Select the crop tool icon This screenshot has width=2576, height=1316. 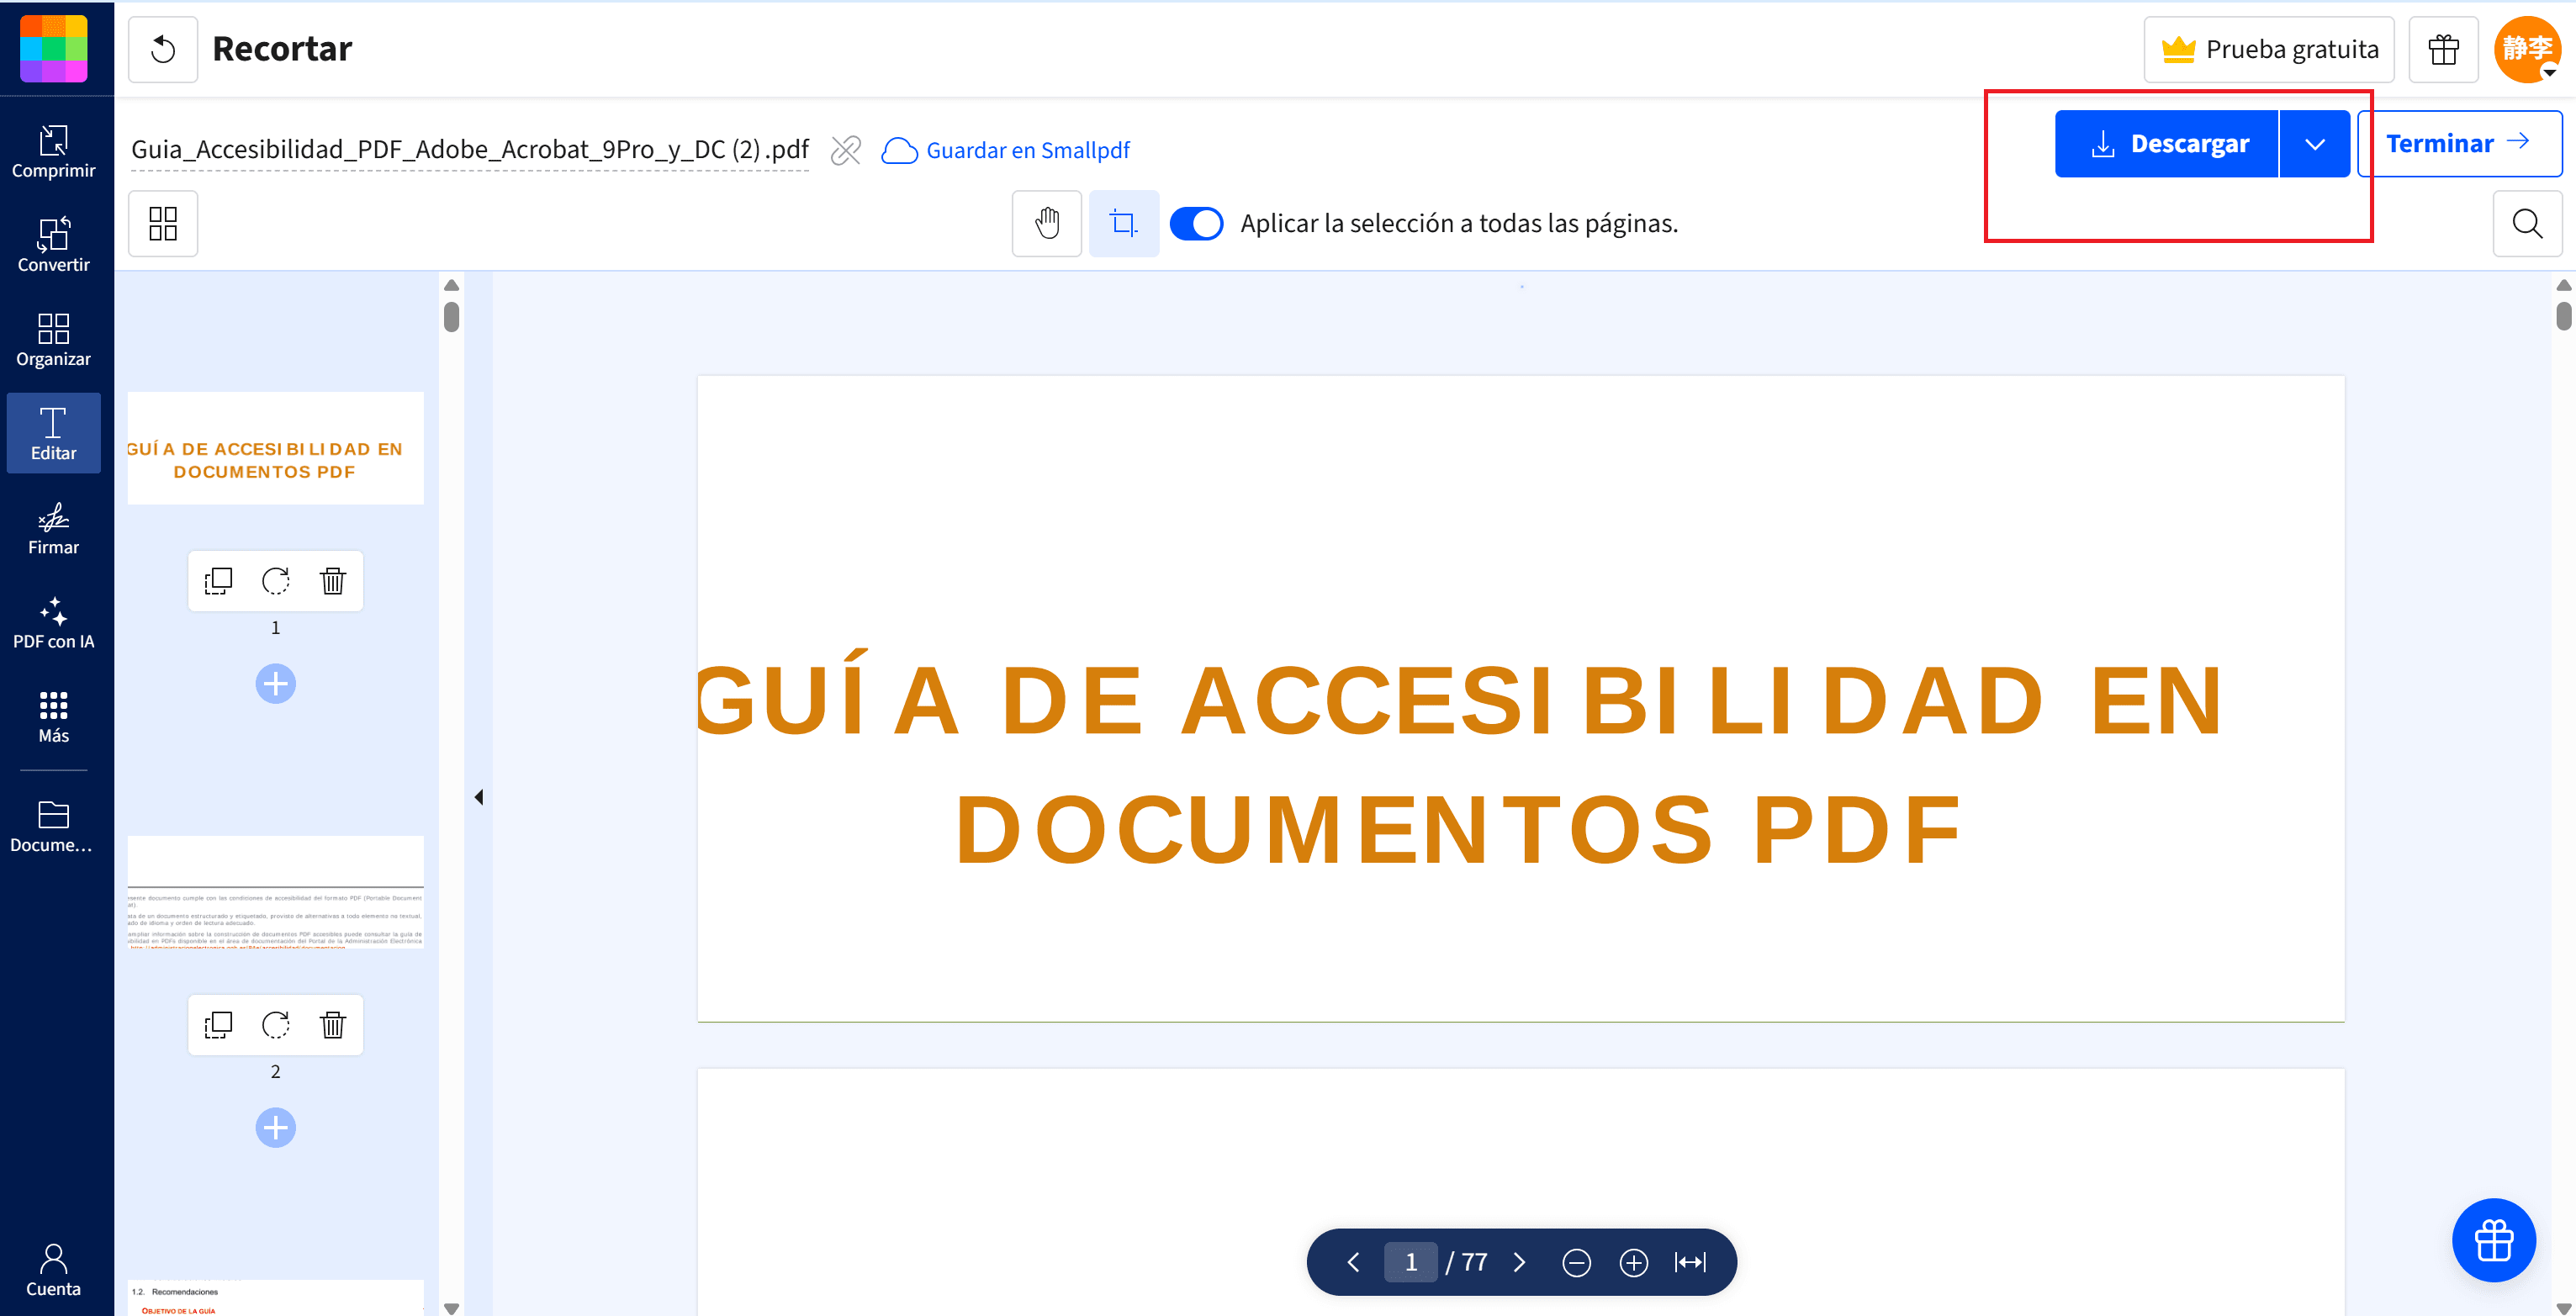pyautogui.click(x=1123, y=223)
